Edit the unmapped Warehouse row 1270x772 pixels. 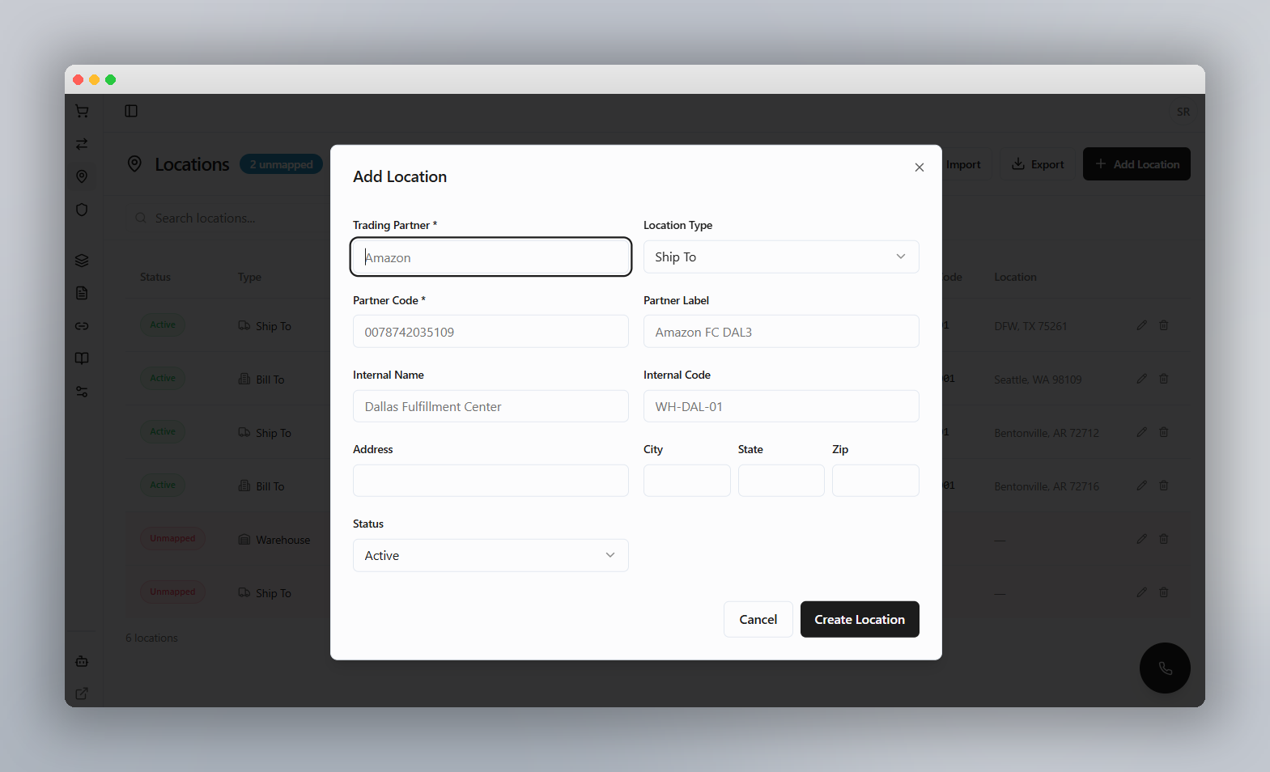[x=1141, y=539]
